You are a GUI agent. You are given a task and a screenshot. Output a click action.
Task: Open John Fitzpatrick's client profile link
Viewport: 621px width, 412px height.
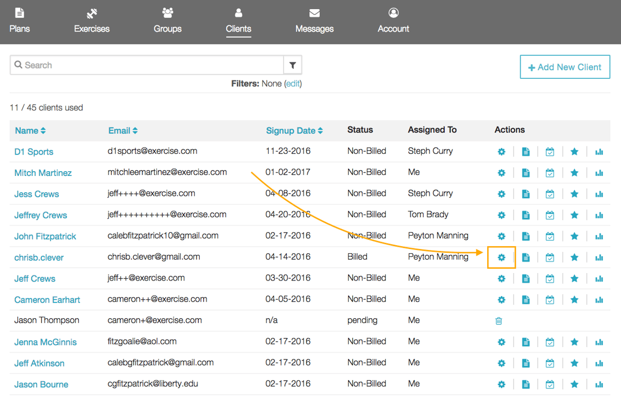(x=45, y=237)
